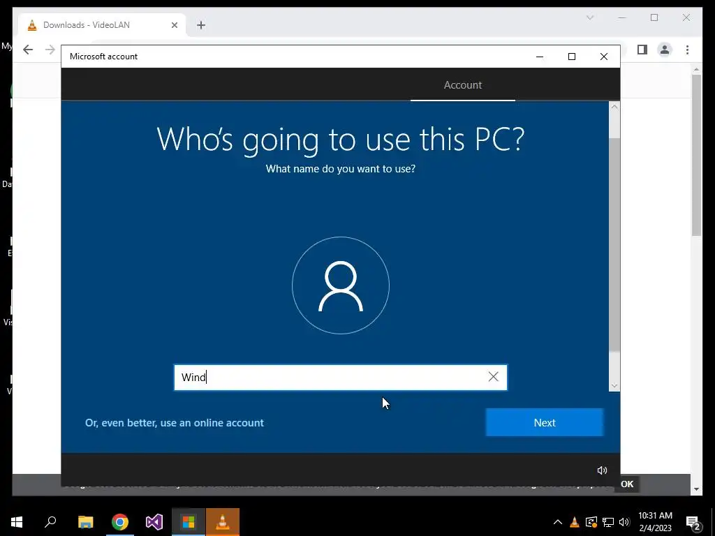Go forward in the Chrome browser

pyautogui.click(x=50, y=50)
